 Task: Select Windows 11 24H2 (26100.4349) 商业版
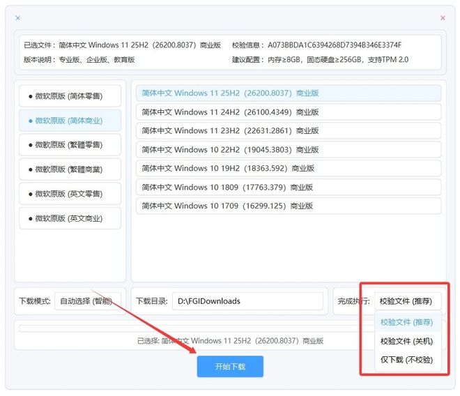[x=288, y=112]
